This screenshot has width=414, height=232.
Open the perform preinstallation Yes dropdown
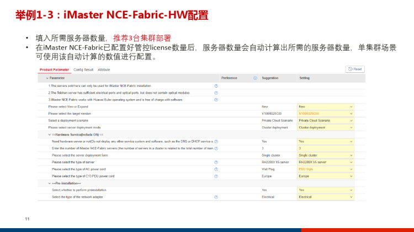pos(325,190)
